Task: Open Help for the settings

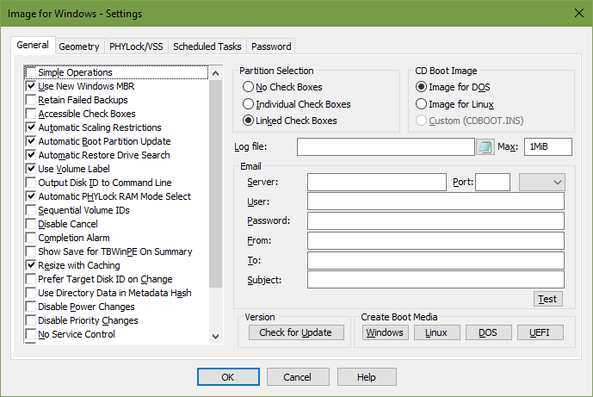Action: click(x=367, y=377)
